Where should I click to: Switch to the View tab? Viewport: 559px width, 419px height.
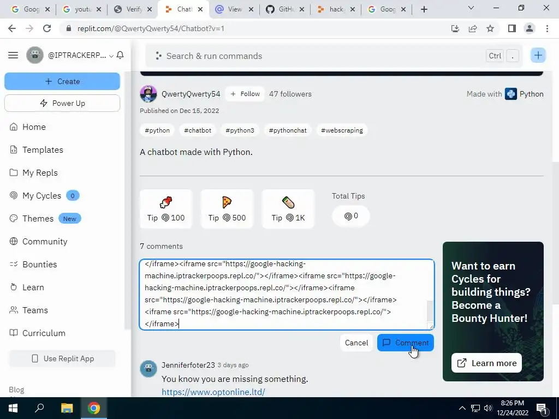click(234, 9)
